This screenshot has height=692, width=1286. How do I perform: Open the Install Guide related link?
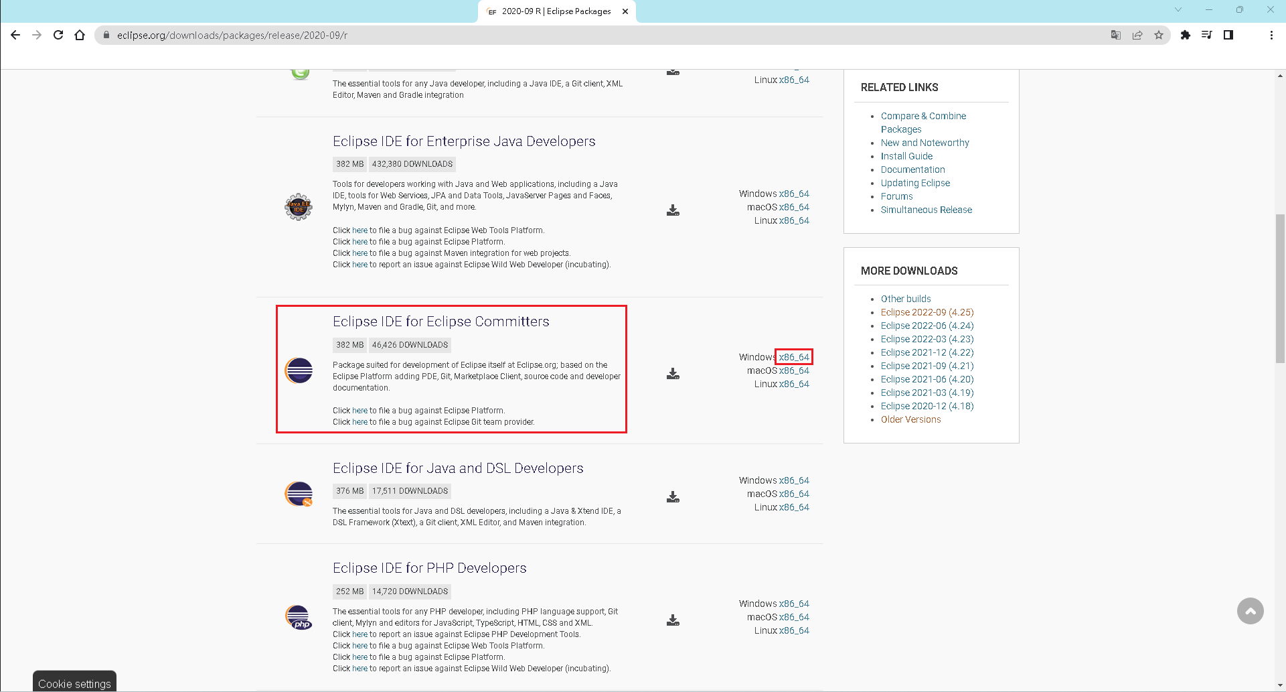coord(906,156)
